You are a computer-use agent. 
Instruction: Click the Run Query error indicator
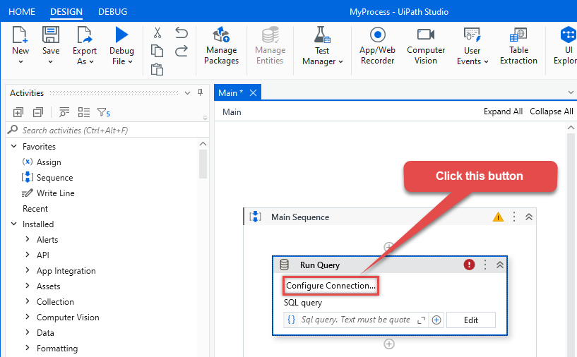coord(469,265)
